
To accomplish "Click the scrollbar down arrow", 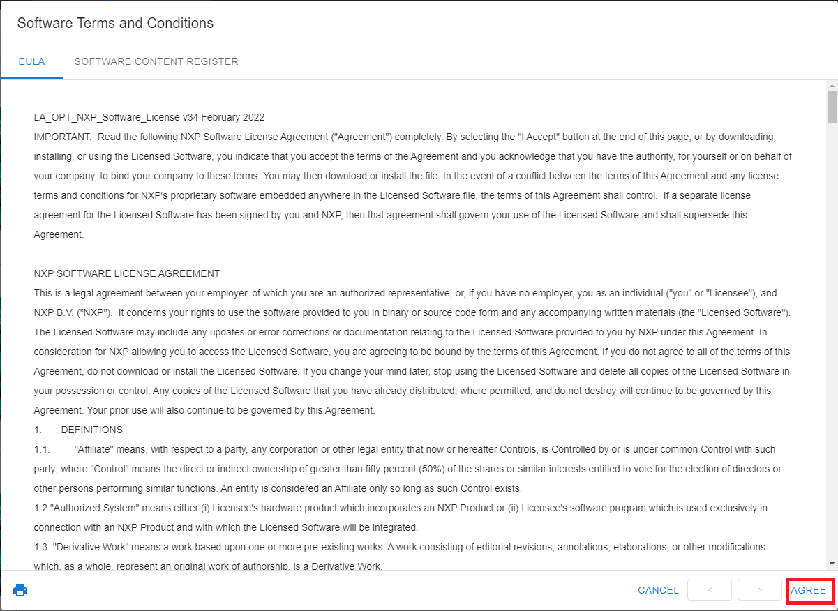I will point(832,563).
